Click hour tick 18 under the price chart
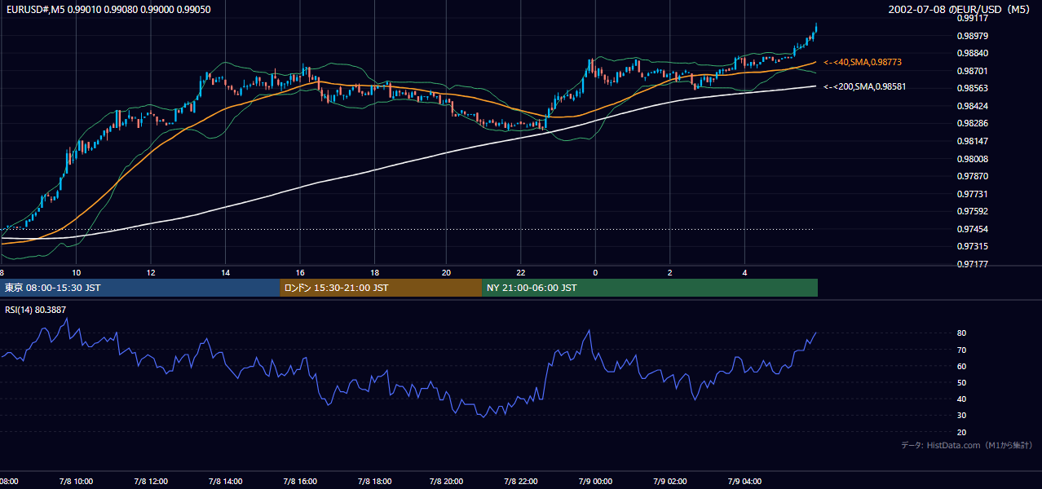The width and height of the screenshot is (1042, 489). [x=373, y=272]
